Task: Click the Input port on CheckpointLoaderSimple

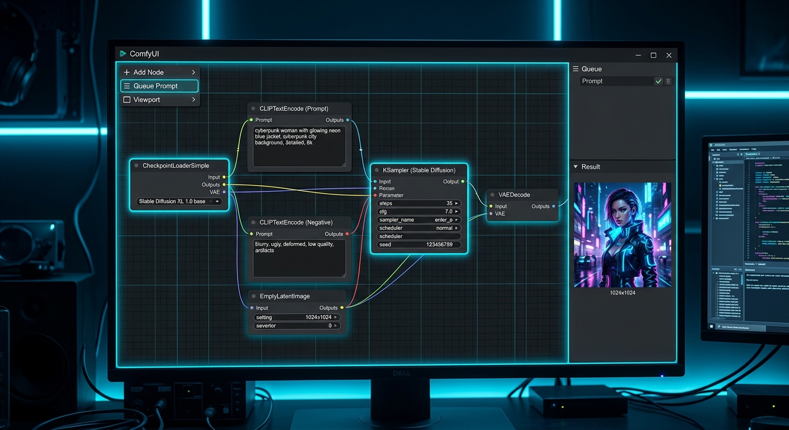Action: [224, 177]
